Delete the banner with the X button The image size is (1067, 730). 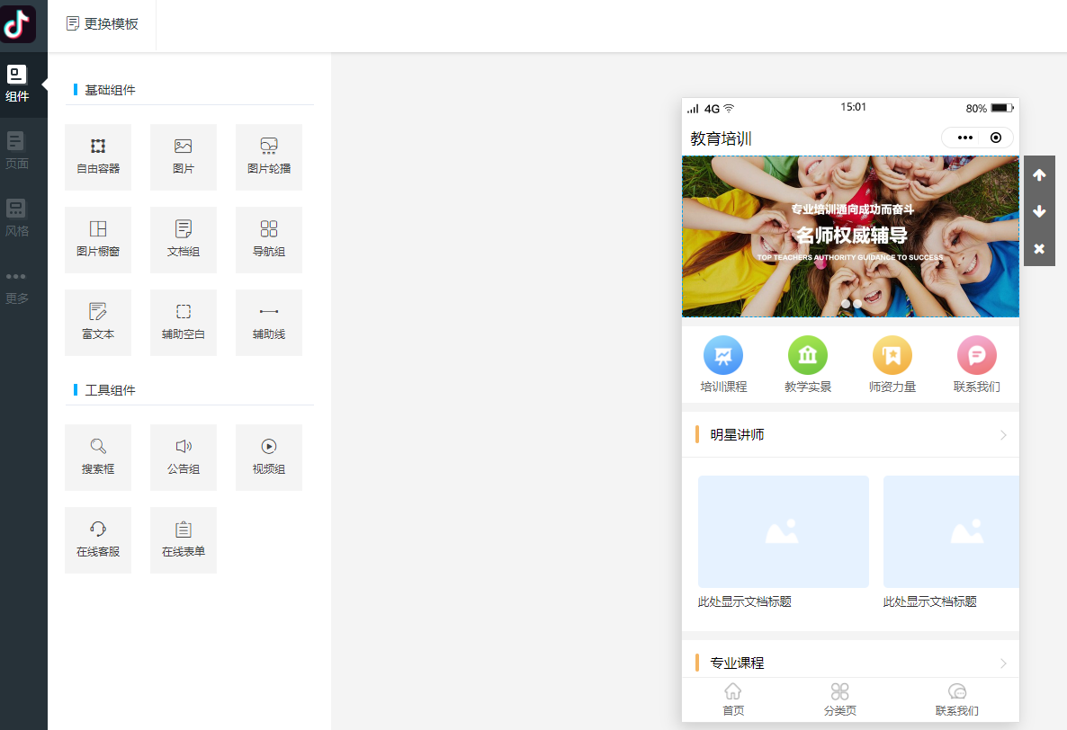[x=1039, y=248]
